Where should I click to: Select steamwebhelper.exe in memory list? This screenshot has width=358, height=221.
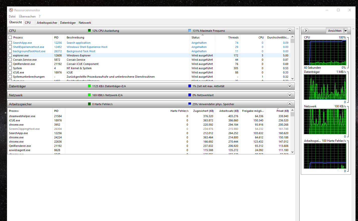pos(149,116)
